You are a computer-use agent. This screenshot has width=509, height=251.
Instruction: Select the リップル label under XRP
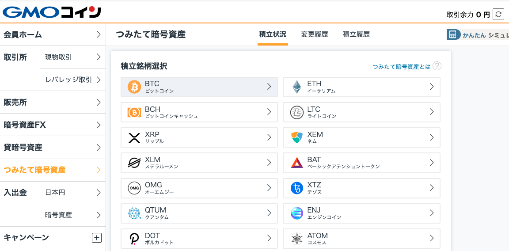[154, 141]
